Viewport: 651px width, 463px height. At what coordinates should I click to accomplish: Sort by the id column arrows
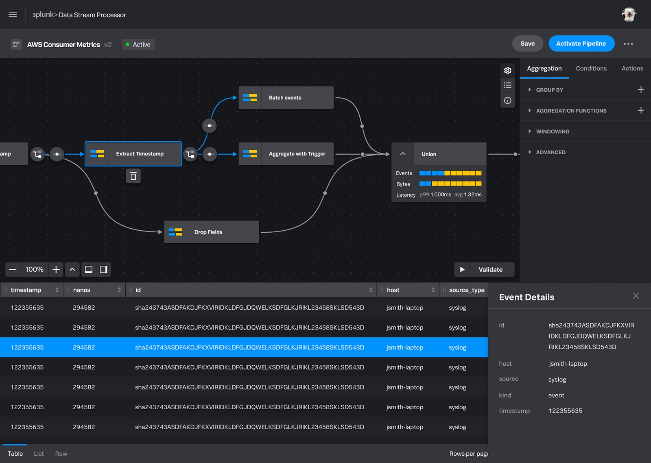click(x=371, y=290)
